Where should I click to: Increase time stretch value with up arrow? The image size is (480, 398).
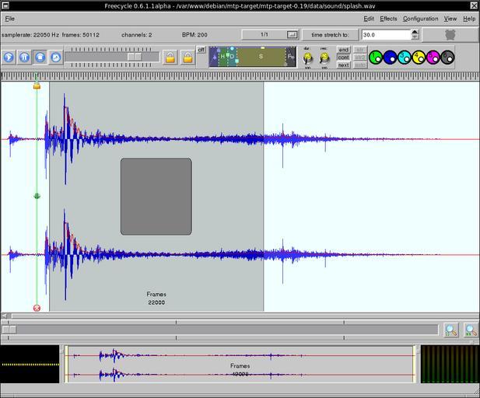(x=415, y=32)
